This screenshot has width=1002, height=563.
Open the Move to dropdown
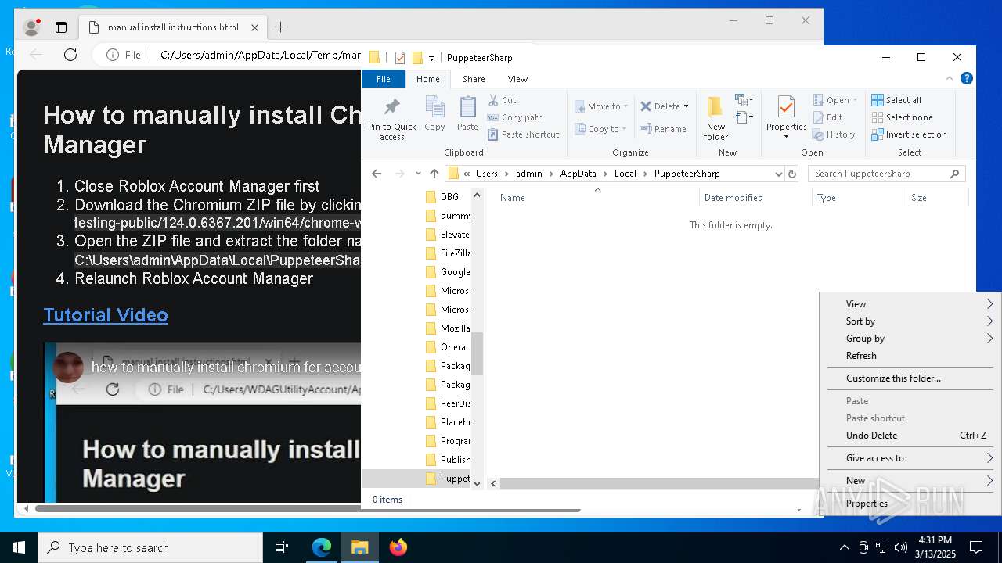point(601,106)
